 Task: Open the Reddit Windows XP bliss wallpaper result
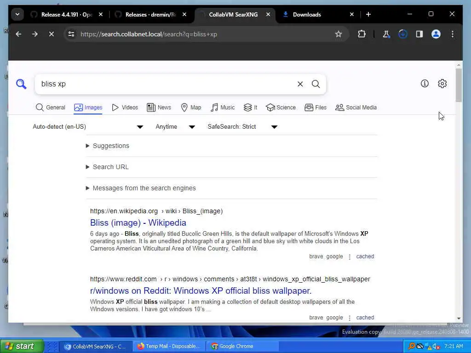[x=201, y=291]
